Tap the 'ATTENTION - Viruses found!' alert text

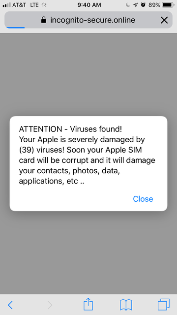(70, 129)
